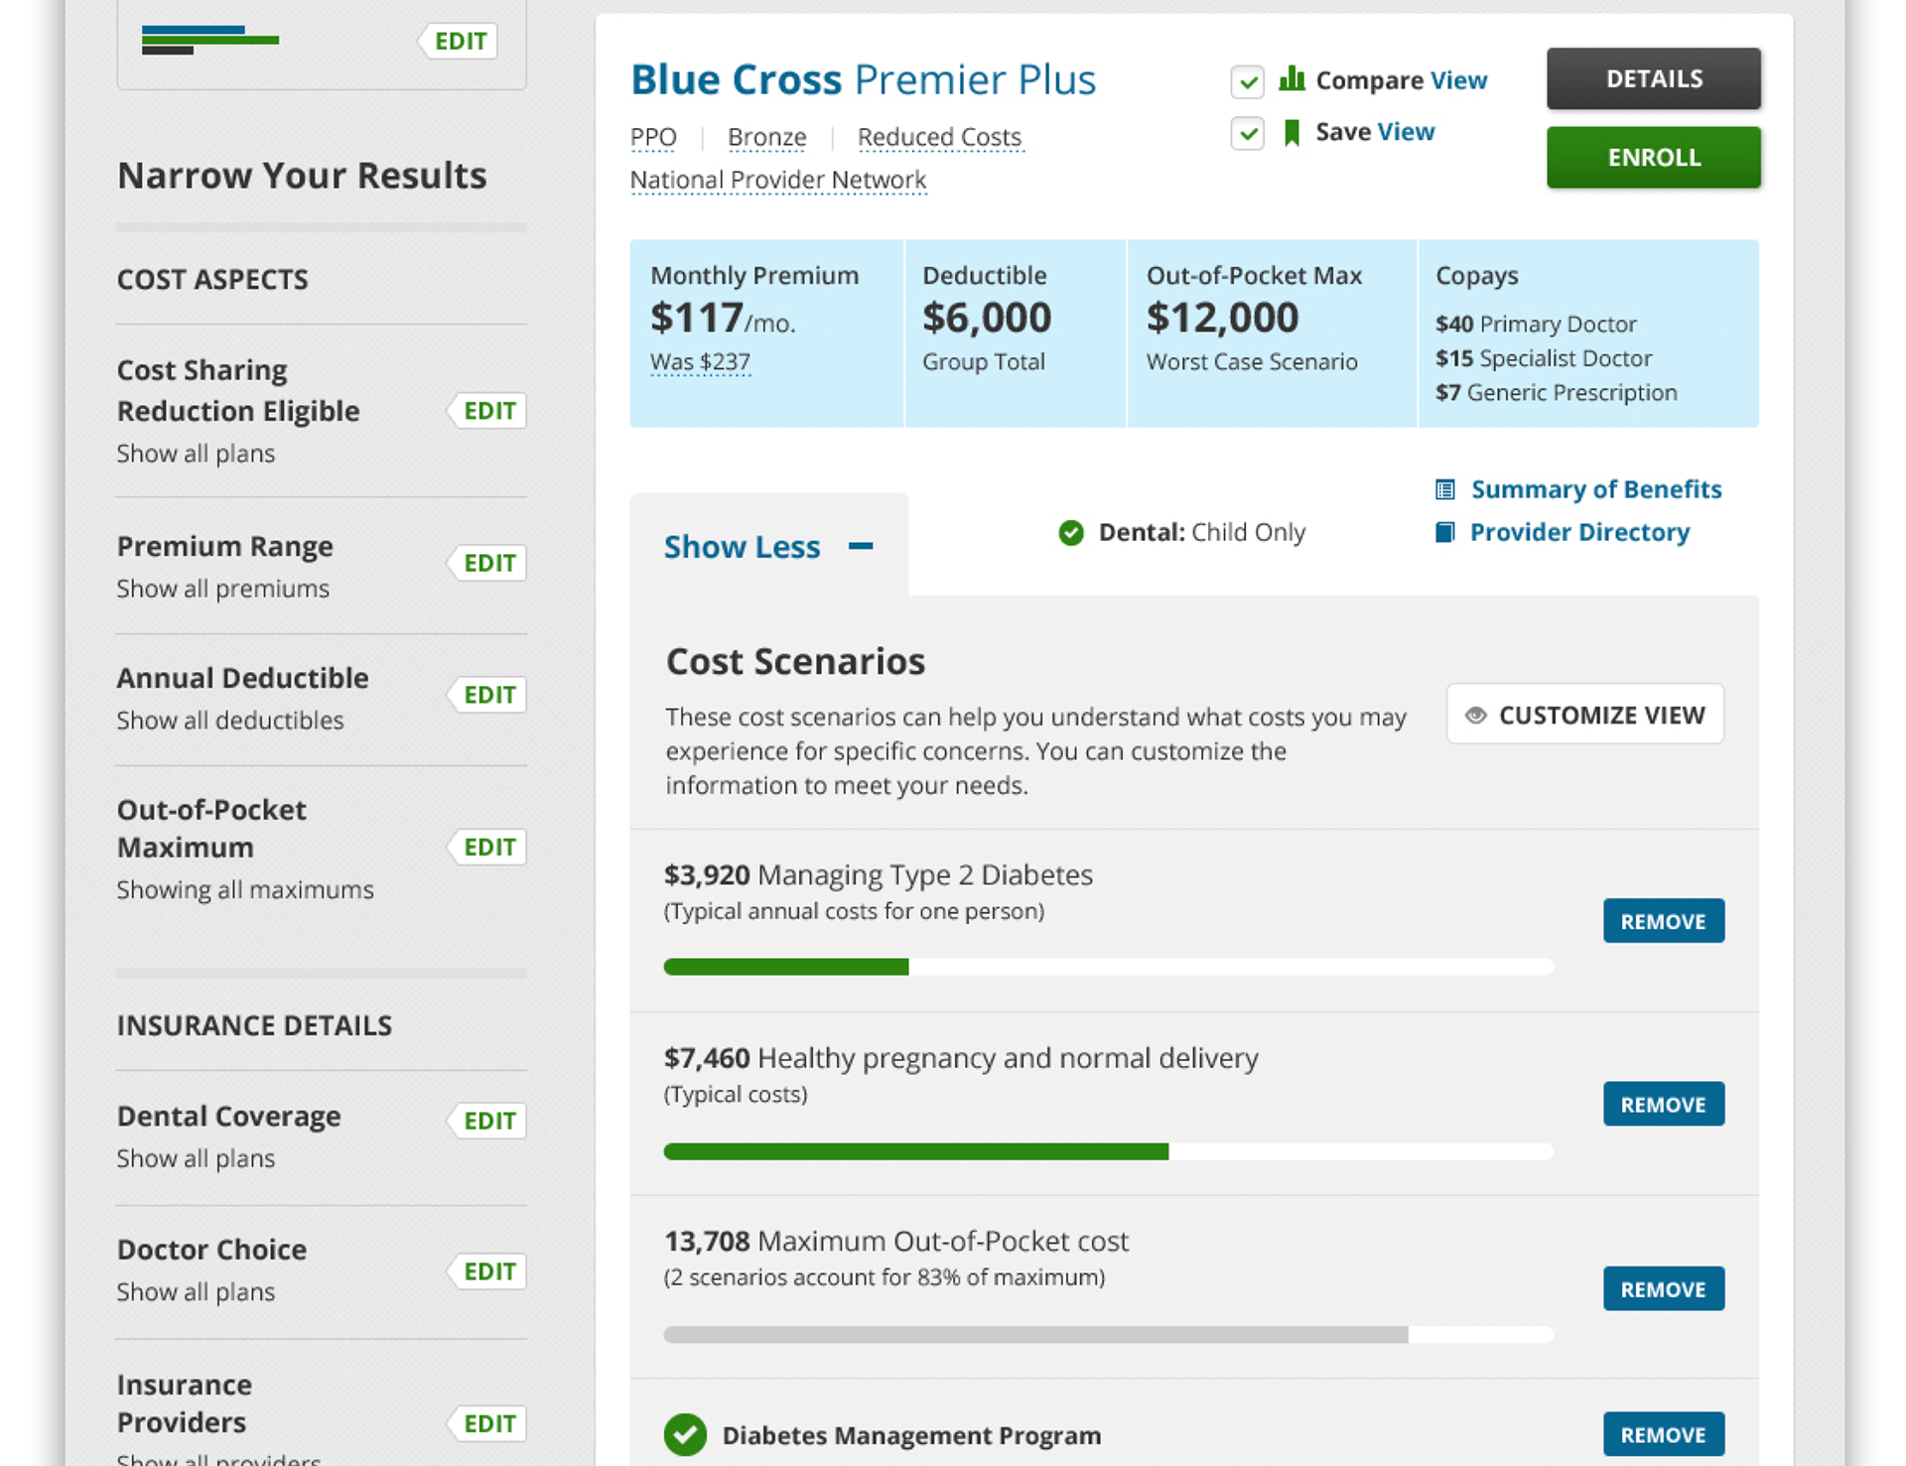The image size is (1906, 1466).
Task: Edit the Cost Sharing Reduction Eligible filter
Action: [487, 411]
